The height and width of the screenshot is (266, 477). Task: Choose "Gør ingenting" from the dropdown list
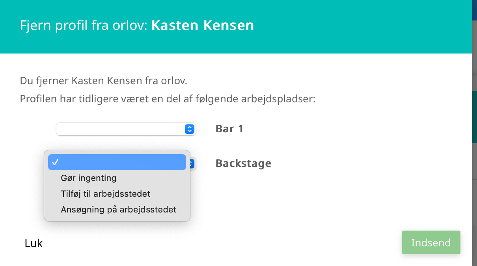coord(89,178)
